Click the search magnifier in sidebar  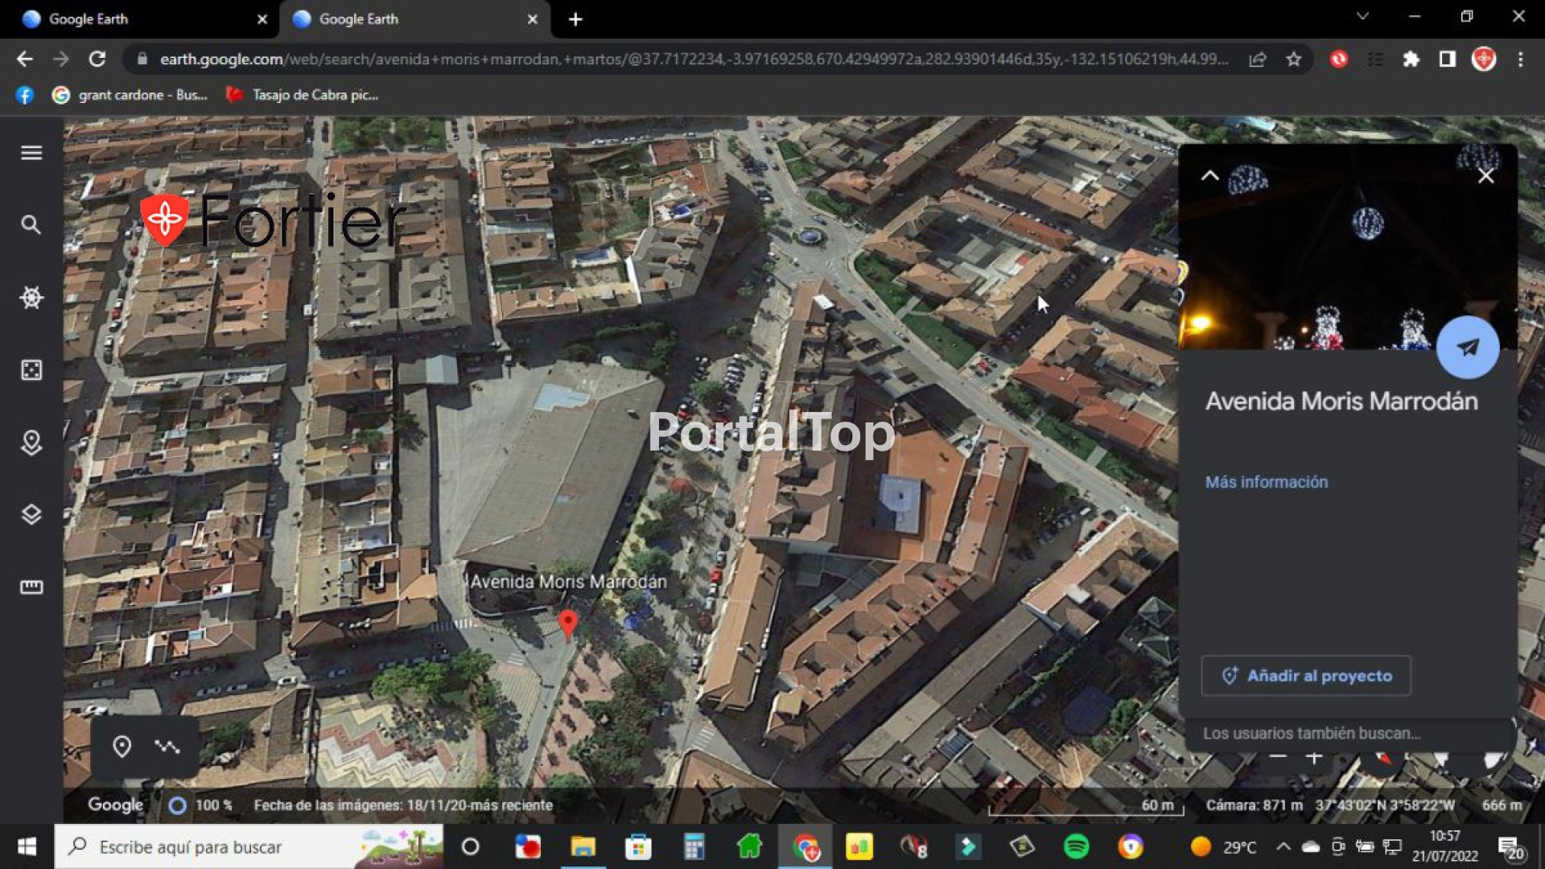pyautogui.click(x=31, y=225)
